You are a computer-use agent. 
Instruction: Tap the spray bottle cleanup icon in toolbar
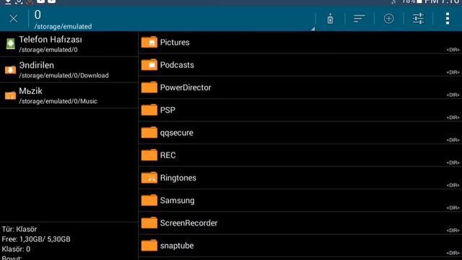330,19
